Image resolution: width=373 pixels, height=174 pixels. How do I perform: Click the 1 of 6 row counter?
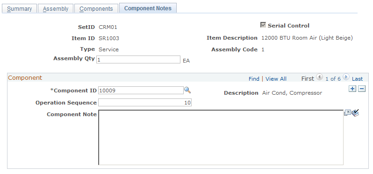coord(333,79)
